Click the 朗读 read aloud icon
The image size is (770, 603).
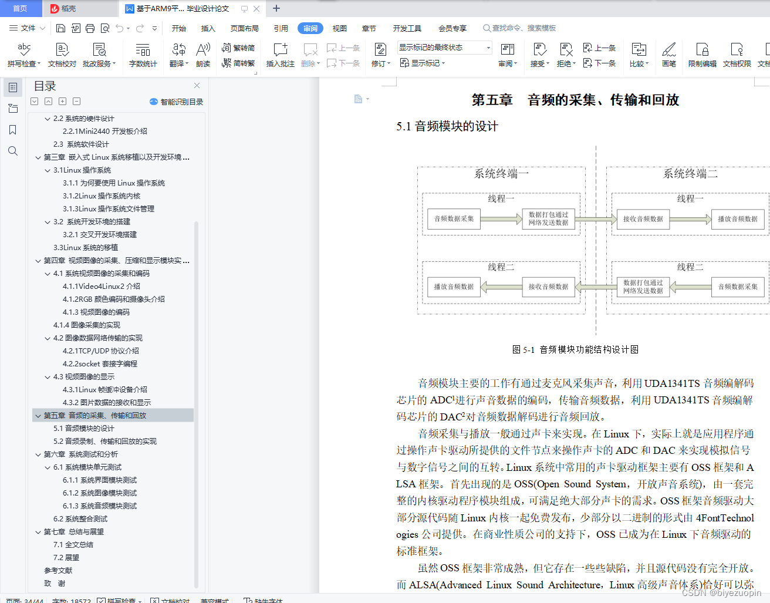tap(203, 55)
